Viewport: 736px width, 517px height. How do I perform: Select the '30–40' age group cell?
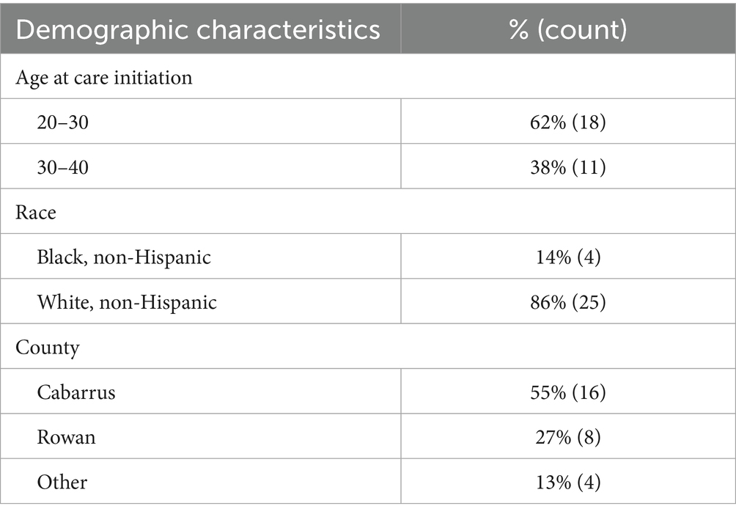coord(62,166)
